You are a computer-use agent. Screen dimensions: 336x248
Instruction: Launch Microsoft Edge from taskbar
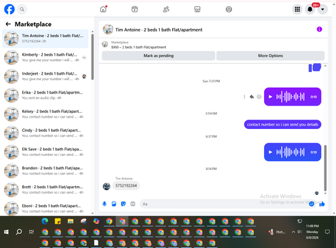click(45, 221)
